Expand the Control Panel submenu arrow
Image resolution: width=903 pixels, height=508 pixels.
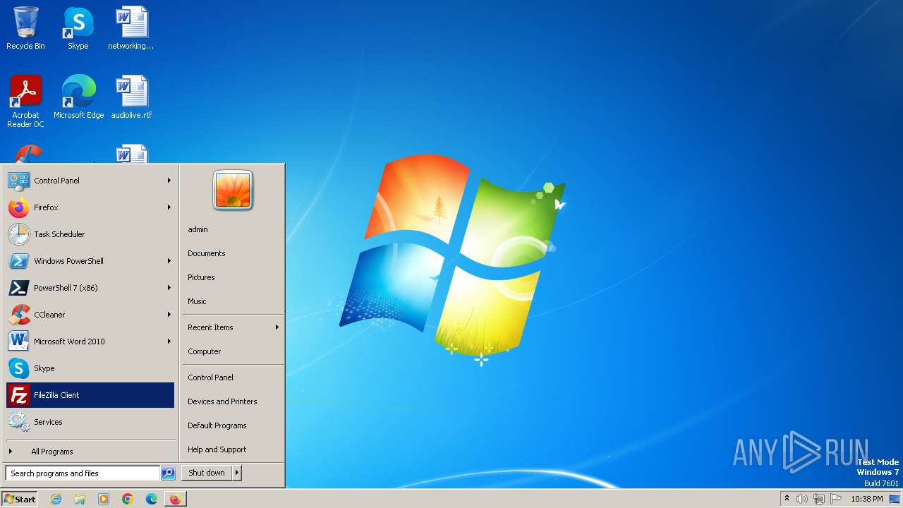pyautogui.click(x=169, y=181)
